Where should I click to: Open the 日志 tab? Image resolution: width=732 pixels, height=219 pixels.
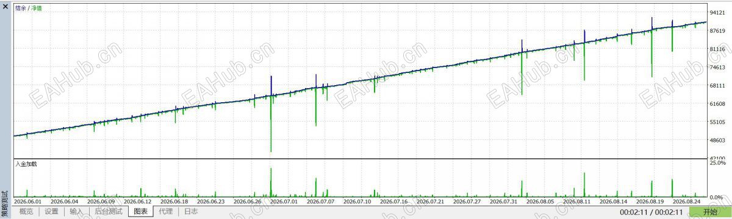pos(191,212)
